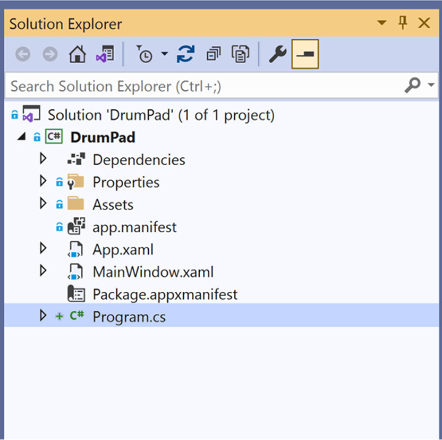This screenshot has height=440, width=442.
Task: Select Solution 'DumPad' root node
Action: 161,115
